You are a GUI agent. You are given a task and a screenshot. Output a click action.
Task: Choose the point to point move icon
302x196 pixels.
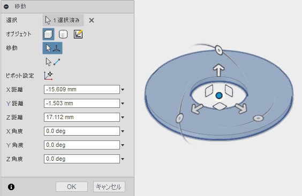click(53, 62)
